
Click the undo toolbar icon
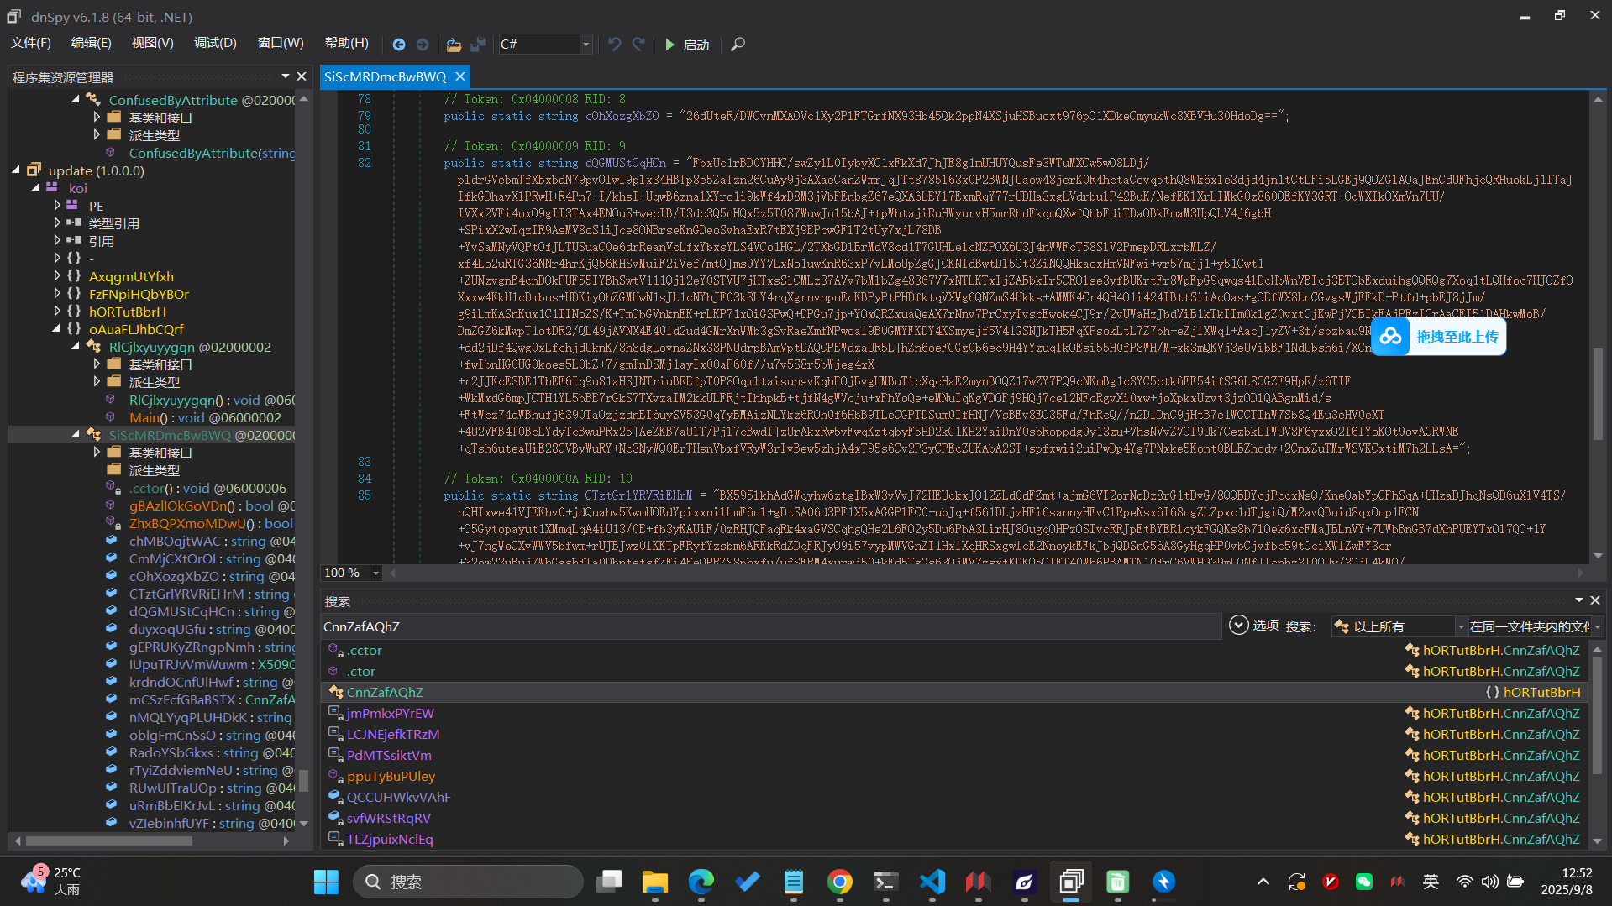point(615,45)
